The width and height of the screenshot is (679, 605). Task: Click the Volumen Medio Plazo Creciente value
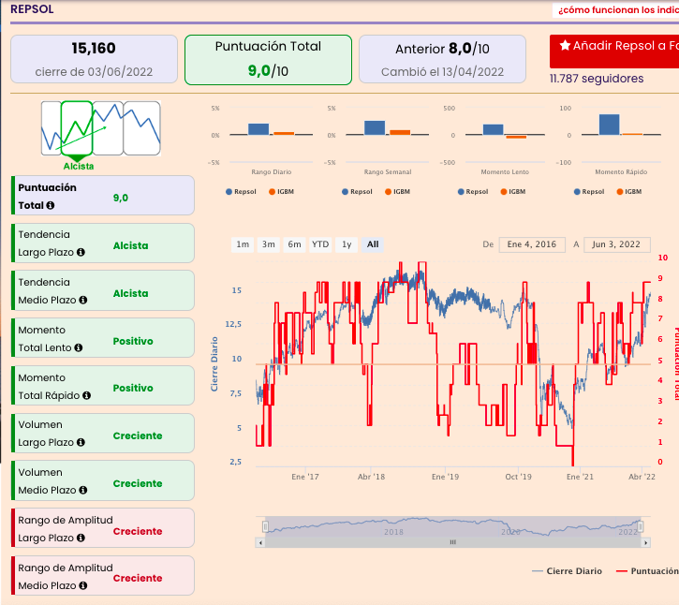click(x=138, y=483)
